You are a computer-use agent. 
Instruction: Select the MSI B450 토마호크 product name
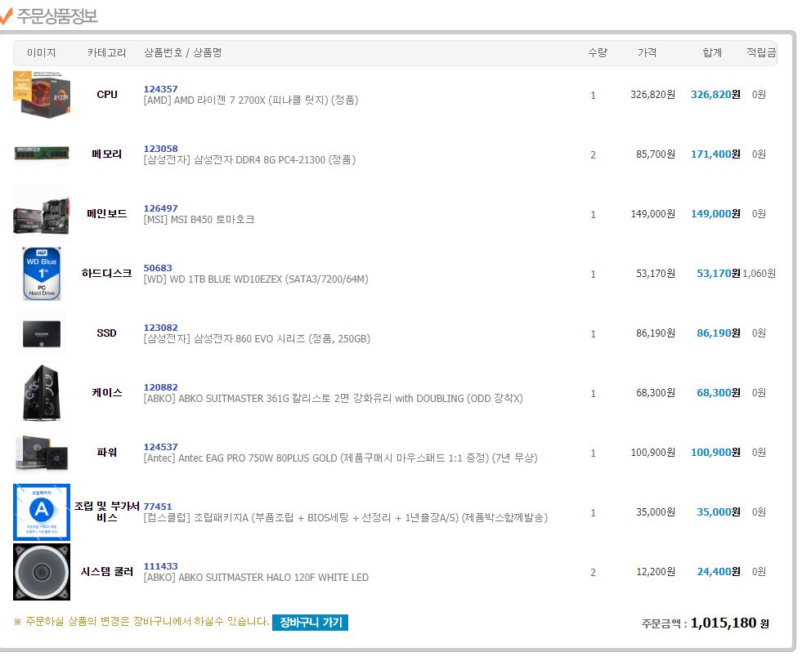(x=199, y=220)
